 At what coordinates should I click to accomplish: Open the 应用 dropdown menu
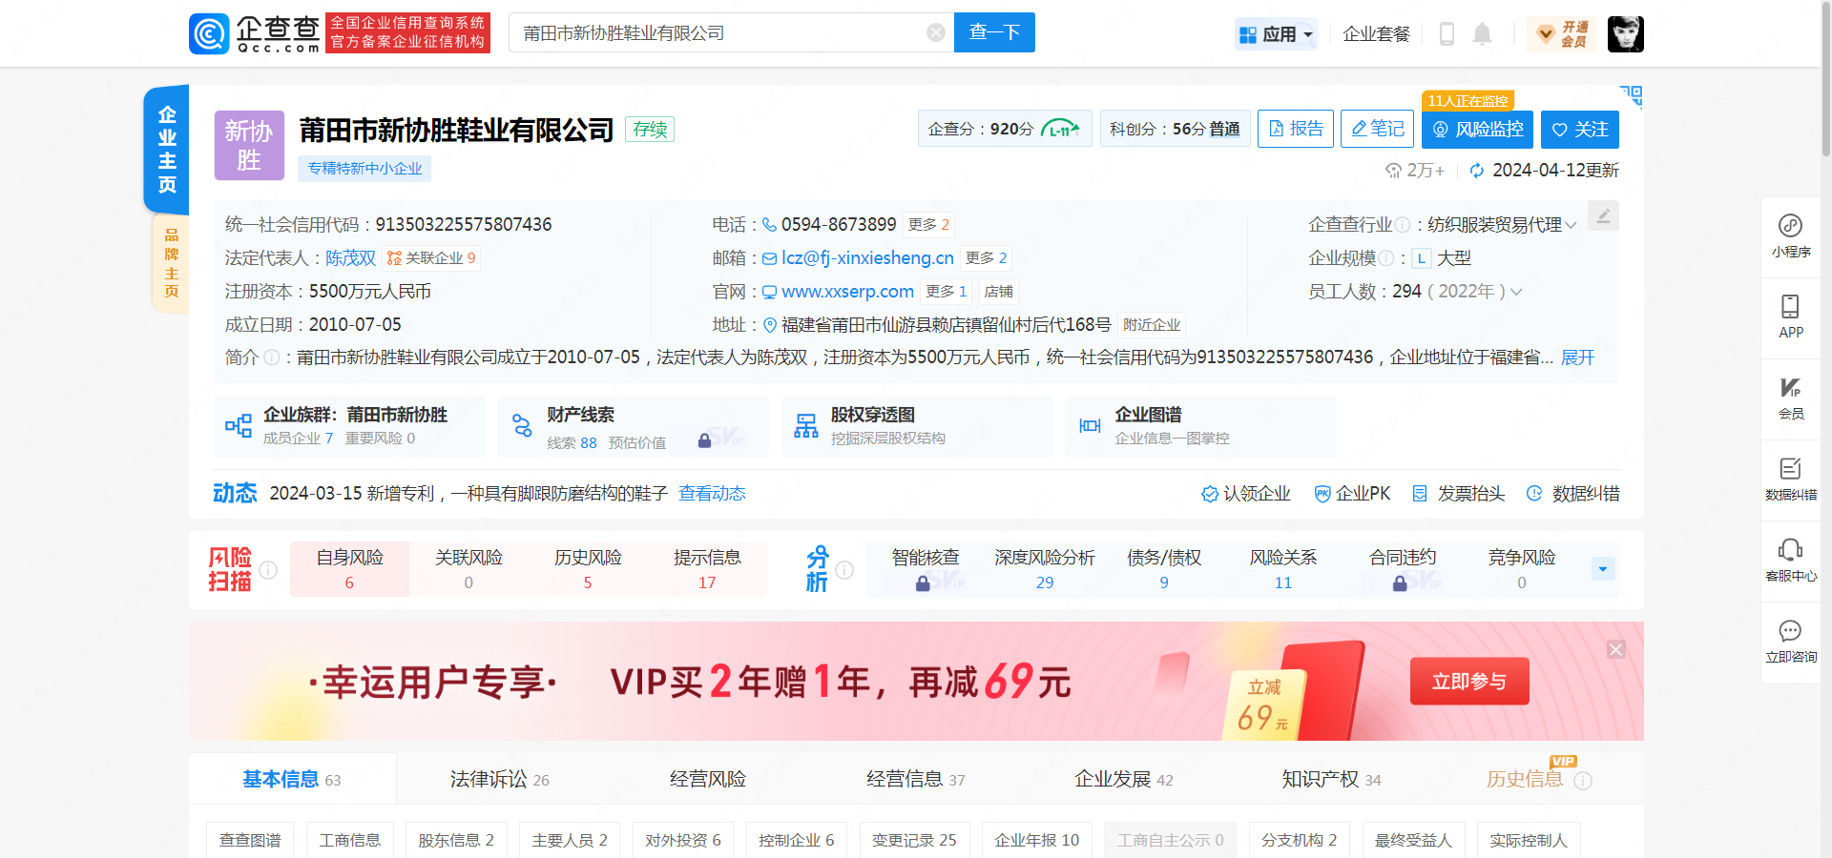(1277, 34)
